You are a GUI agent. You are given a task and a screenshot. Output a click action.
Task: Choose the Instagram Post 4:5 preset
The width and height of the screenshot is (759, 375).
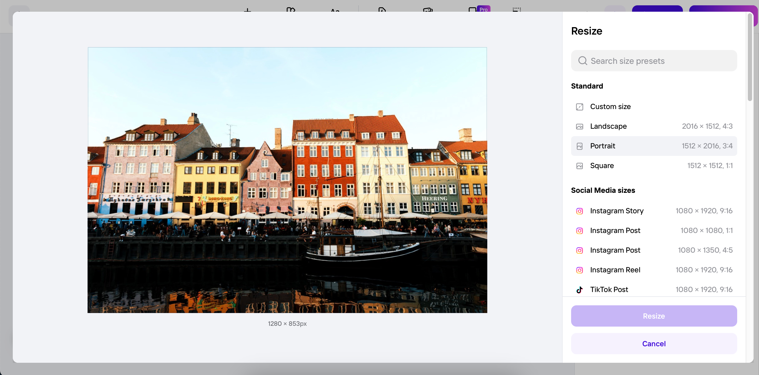pyautogui.click(x=654, y=250)
